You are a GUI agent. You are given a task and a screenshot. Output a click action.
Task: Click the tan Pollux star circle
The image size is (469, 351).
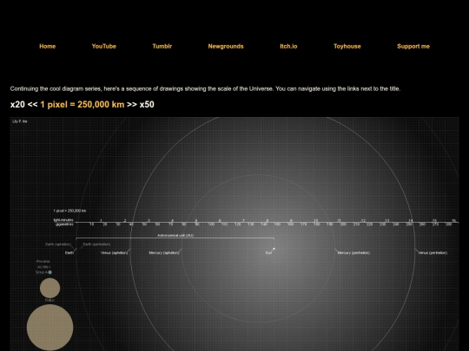[50, 288]
